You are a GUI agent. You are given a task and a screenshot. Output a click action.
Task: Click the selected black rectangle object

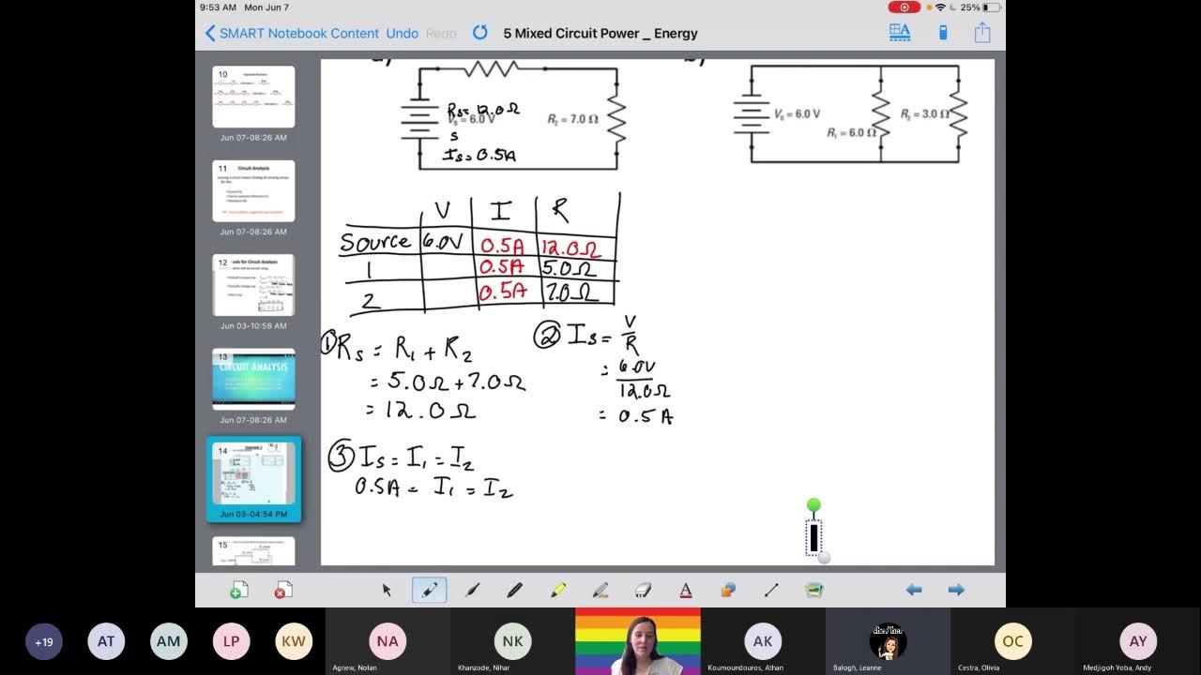tap(813, 537)
